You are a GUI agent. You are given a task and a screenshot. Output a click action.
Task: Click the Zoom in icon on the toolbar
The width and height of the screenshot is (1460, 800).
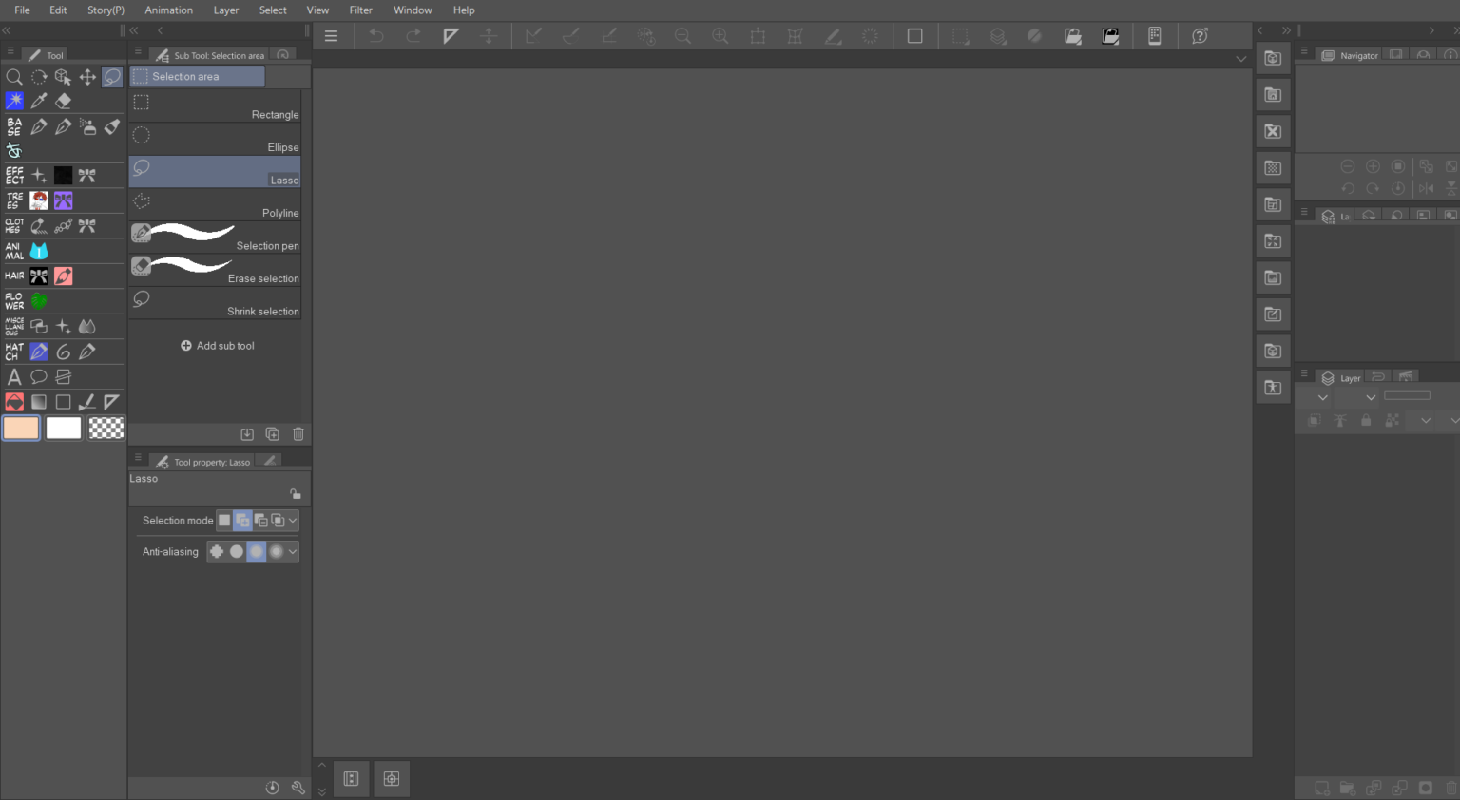point(720,36)
